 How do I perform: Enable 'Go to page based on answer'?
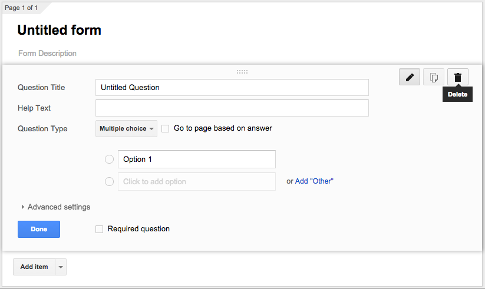(166, 128)
